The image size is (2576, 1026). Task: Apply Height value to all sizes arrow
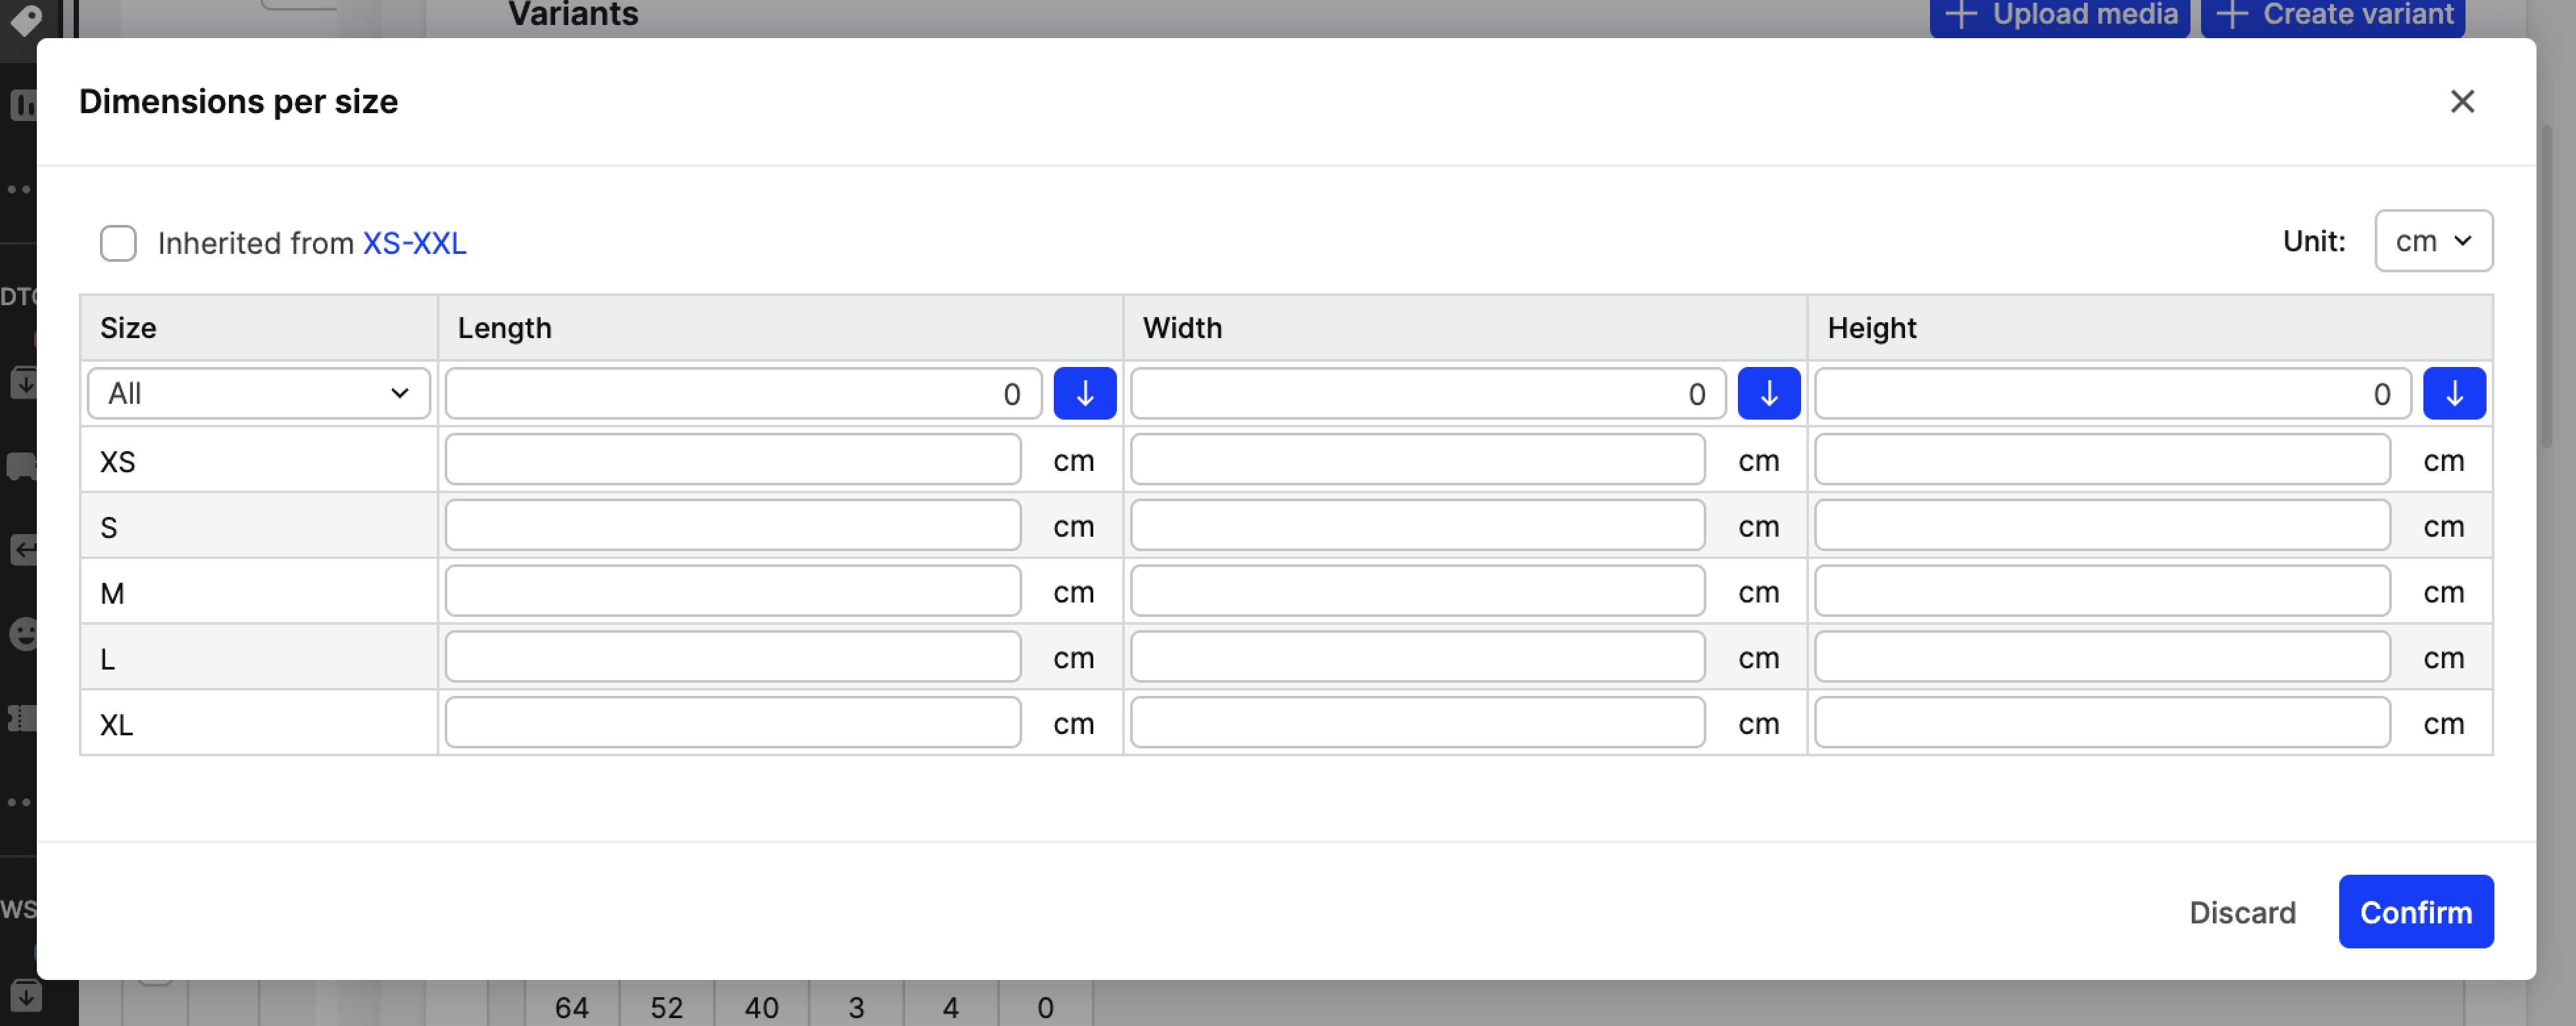coord(2453,393)
